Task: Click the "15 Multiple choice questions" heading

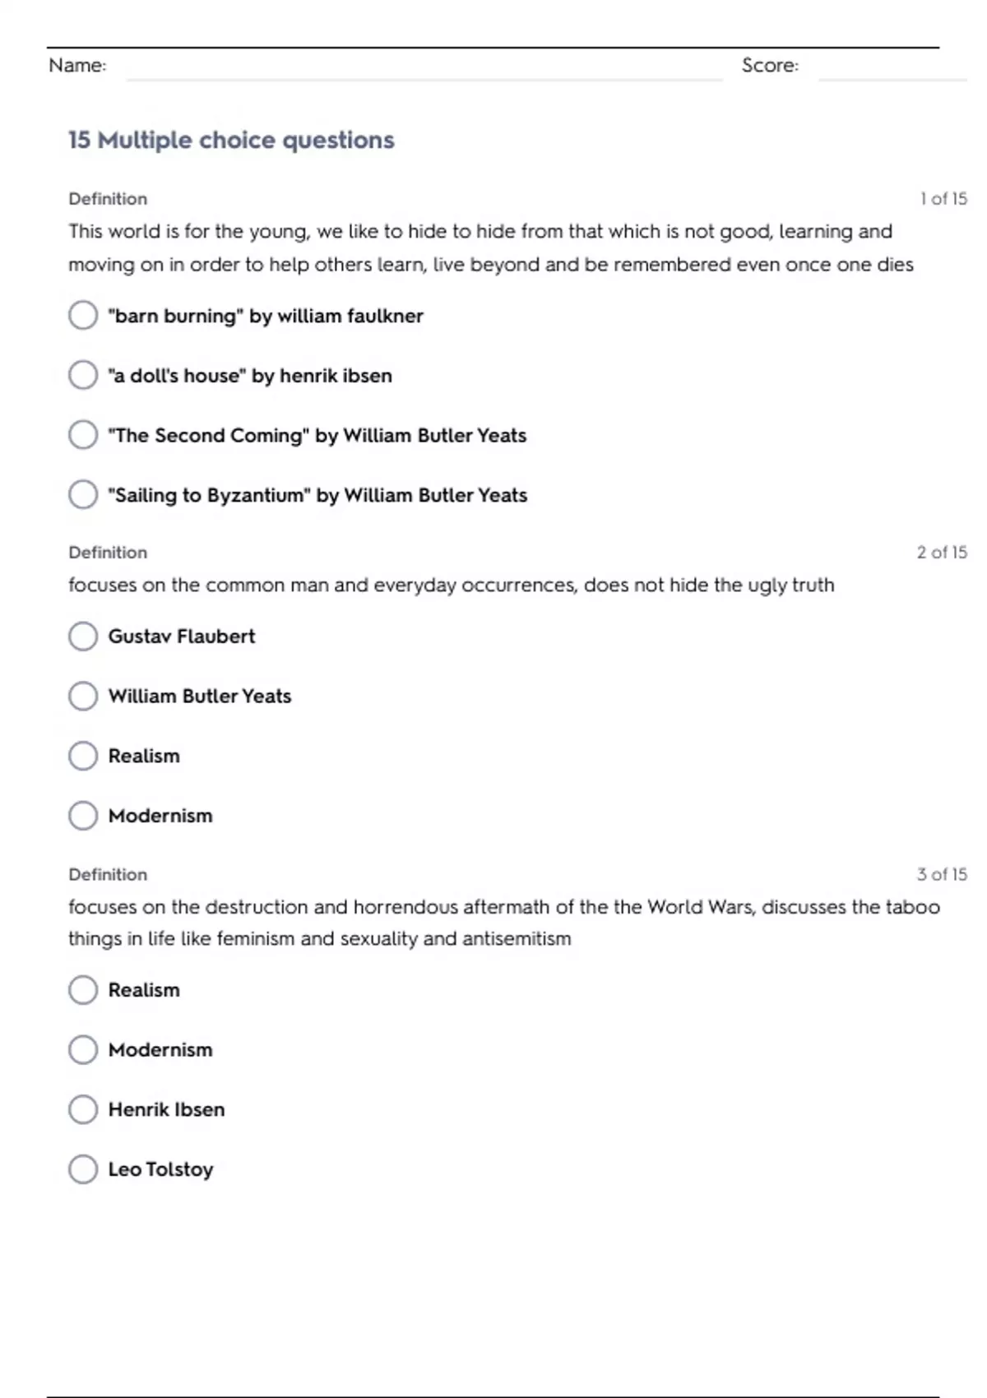Action: click(231, 140)
